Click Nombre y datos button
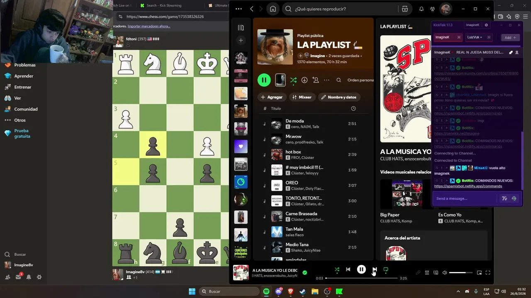This screenshot has height=298, width=531. tap(339, 97)
